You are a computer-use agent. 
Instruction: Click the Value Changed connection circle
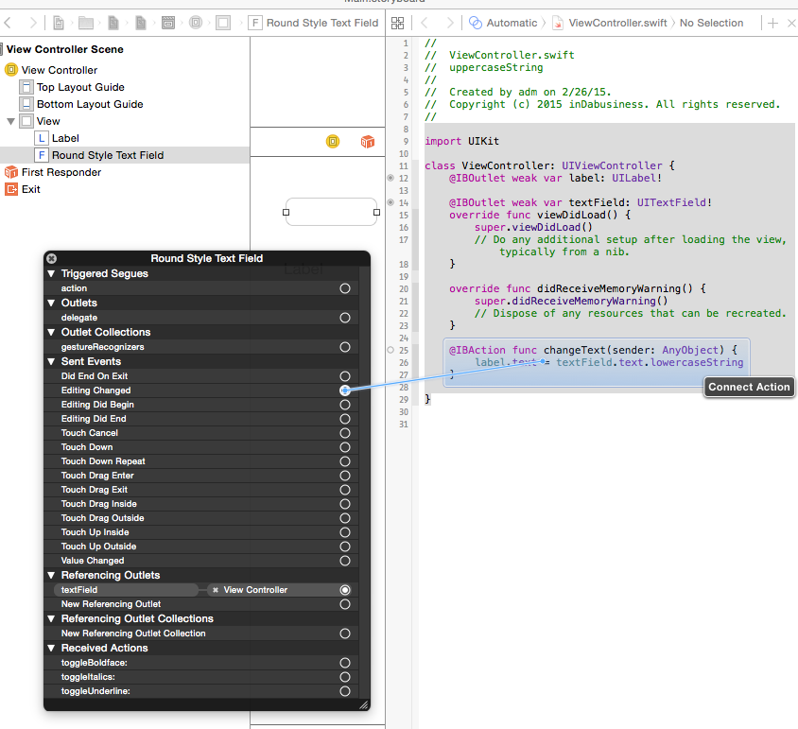[x=345, y=561]
